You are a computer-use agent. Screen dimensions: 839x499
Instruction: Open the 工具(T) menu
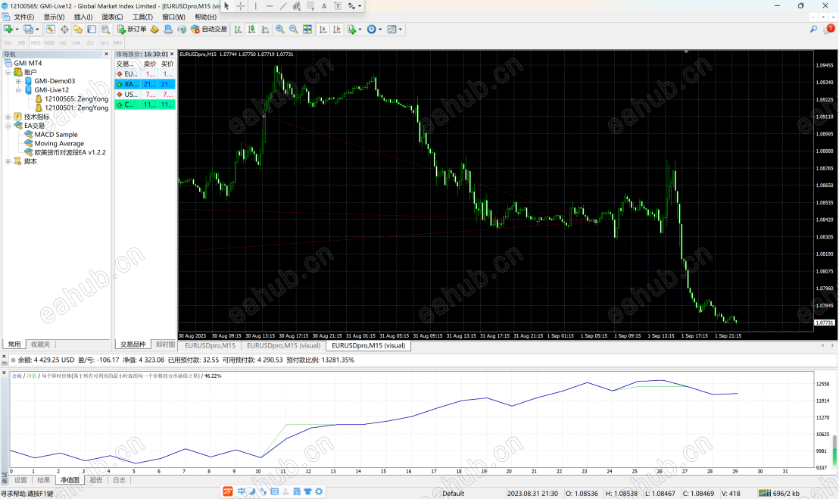coord(142,17)
